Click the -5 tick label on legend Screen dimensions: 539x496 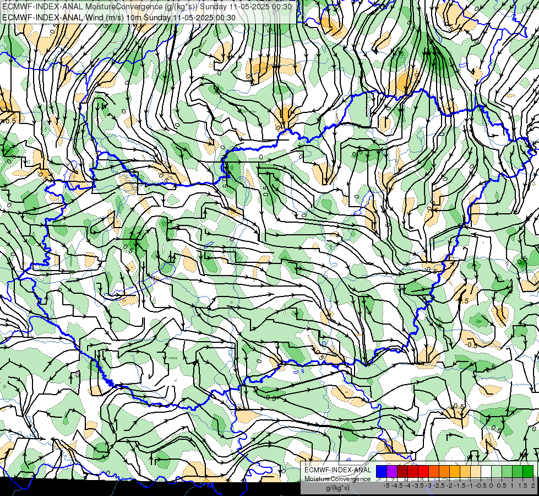pos(386,486)
